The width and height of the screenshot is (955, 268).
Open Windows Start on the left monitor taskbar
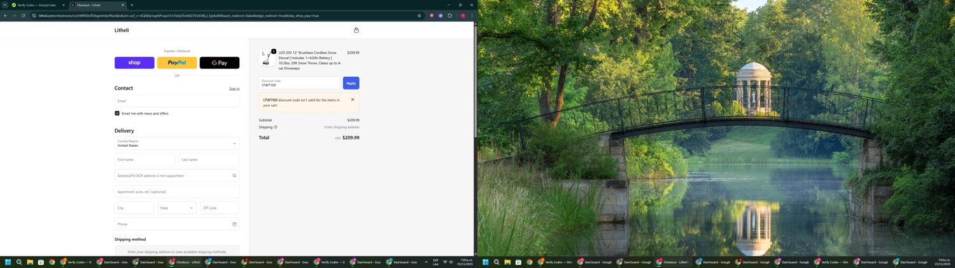point(8,262)
